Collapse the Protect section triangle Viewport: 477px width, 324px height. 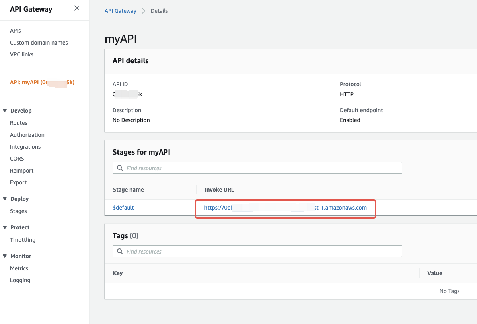pos(5,227)
